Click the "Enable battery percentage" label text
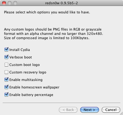The image size is (123, 115). point(31,95)
